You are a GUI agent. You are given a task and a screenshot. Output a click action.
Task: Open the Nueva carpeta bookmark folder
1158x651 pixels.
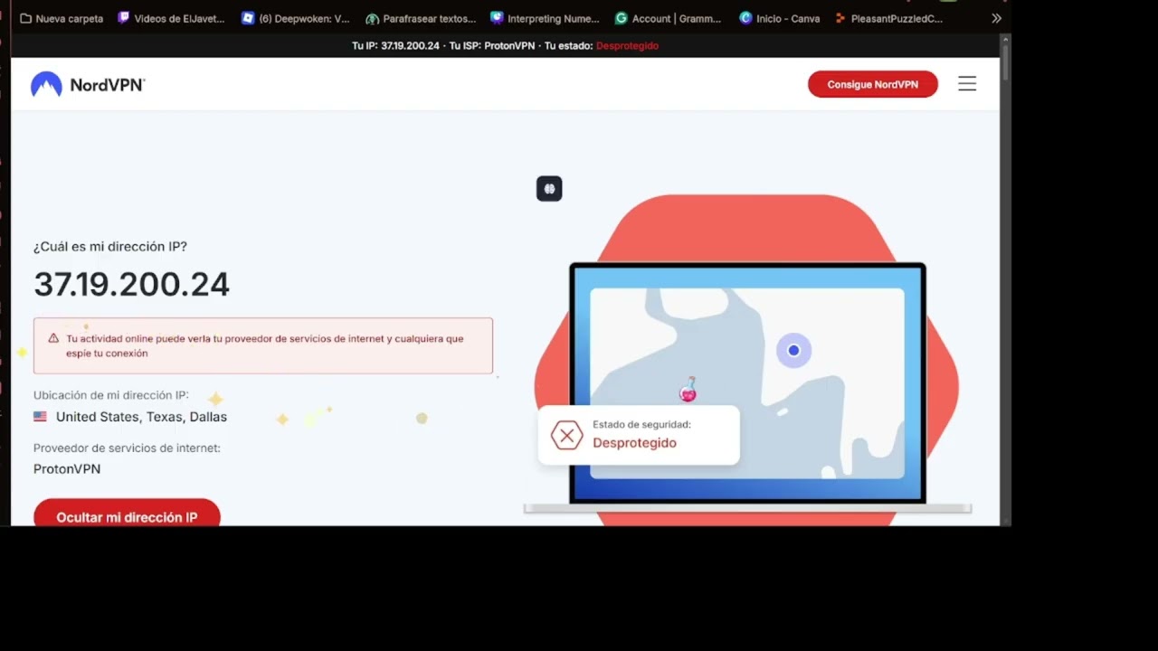62,18
